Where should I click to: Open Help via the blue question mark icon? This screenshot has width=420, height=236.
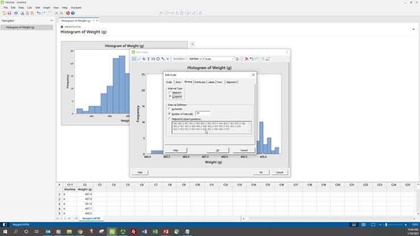click(73, 13)
